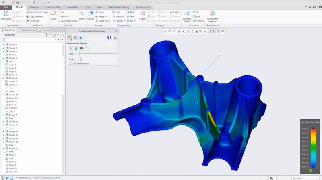Image resolution: width=322 pixels, height=180 pixels.
Task: Click the Axis datum tool
Action: click(61, 12)
